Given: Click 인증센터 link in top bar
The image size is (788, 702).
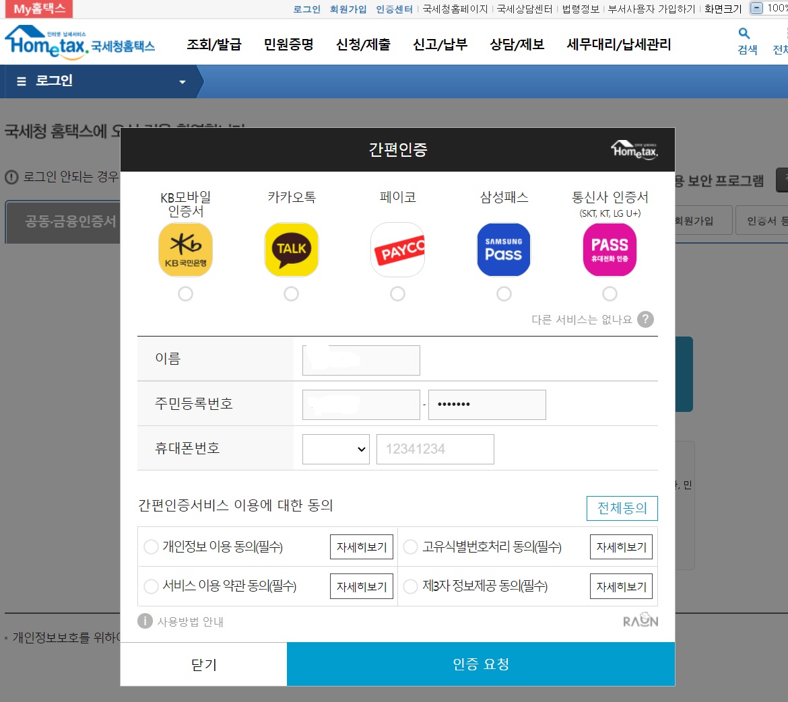Looking at the screenshot, I should coord(394,9).
